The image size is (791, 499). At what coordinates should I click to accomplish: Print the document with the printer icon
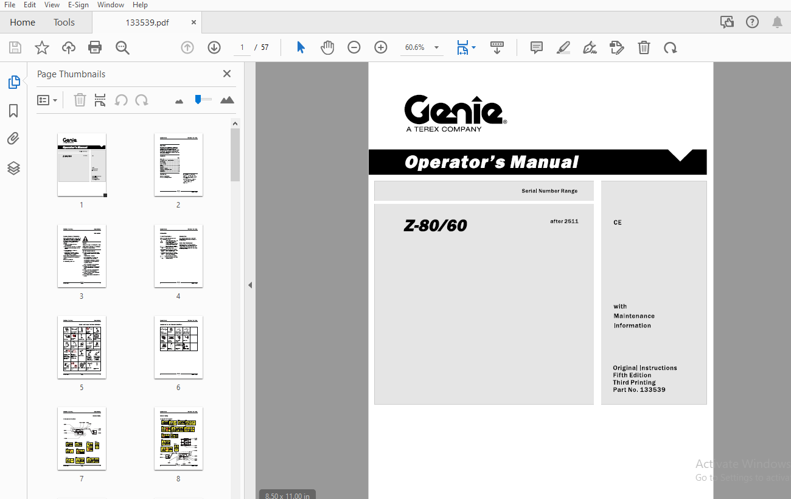pos(95,47)
